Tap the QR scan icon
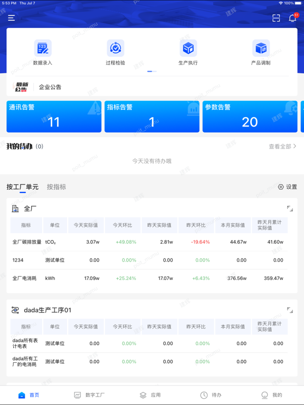Viewport: 304px width, 405px height. click(x=276, y=18)
